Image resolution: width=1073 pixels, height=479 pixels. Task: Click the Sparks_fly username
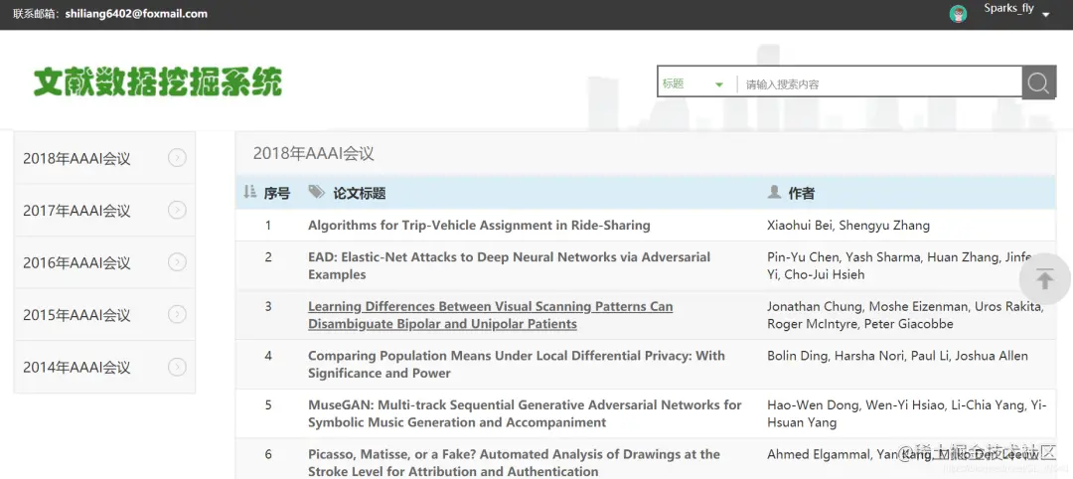pos(1008,9)
